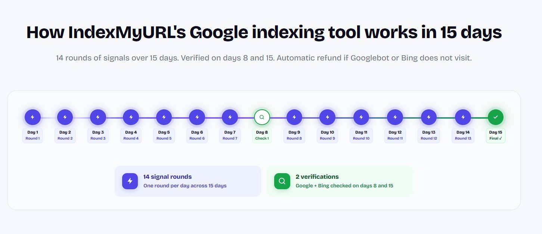
Task: Click the 'Day 2 Round 2' label
Action: point(65,135)
